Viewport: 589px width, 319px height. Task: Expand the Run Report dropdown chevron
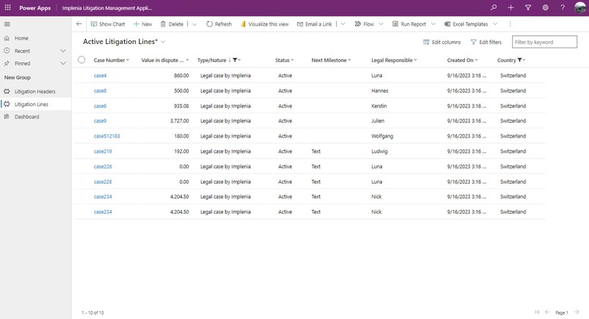coord(433,24)
